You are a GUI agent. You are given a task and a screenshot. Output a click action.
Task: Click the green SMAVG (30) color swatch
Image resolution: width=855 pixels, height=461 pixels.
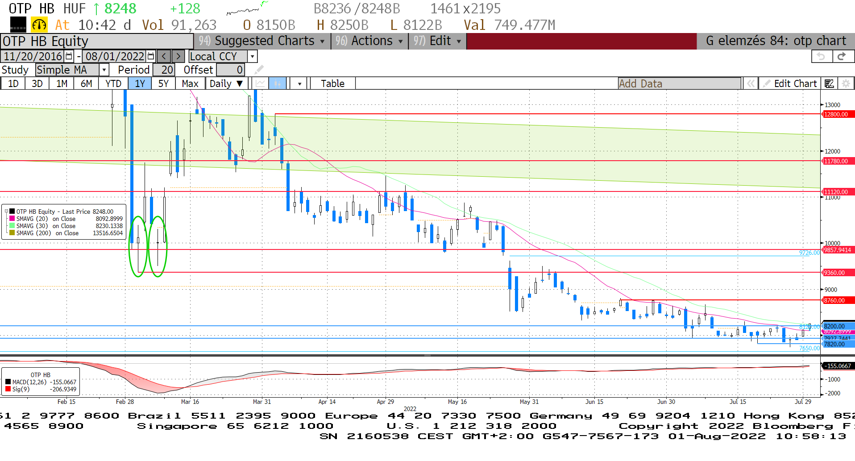pos(12,226)
